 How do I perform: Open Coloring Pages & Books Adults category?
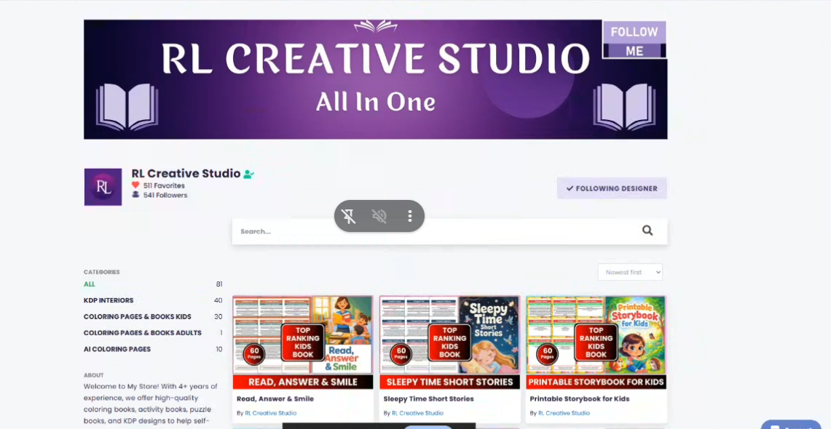pyautogui.click(x=142, y=333)
